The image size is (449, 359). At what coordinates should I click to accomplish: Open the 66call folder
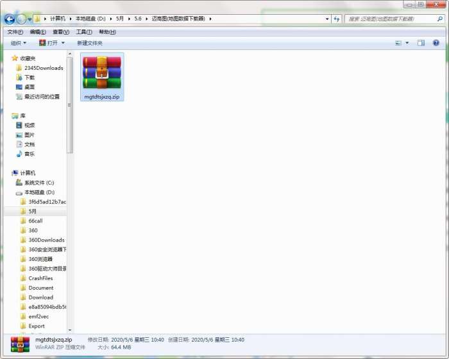click(35, 221)
